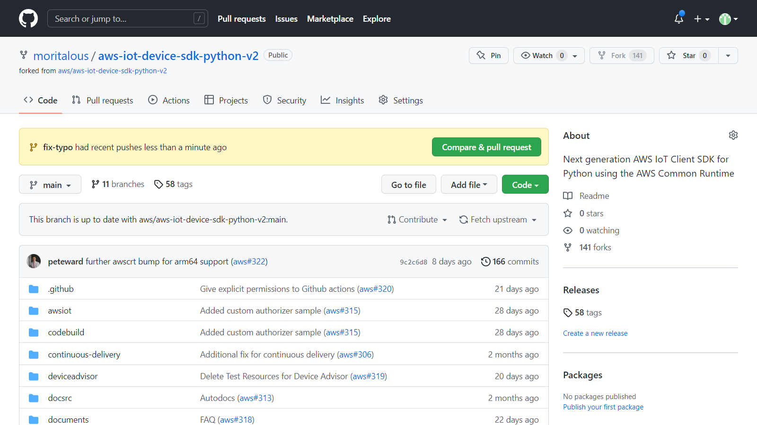Open the Actions tab
Screen dimensions: 757x425
(169, 101)
